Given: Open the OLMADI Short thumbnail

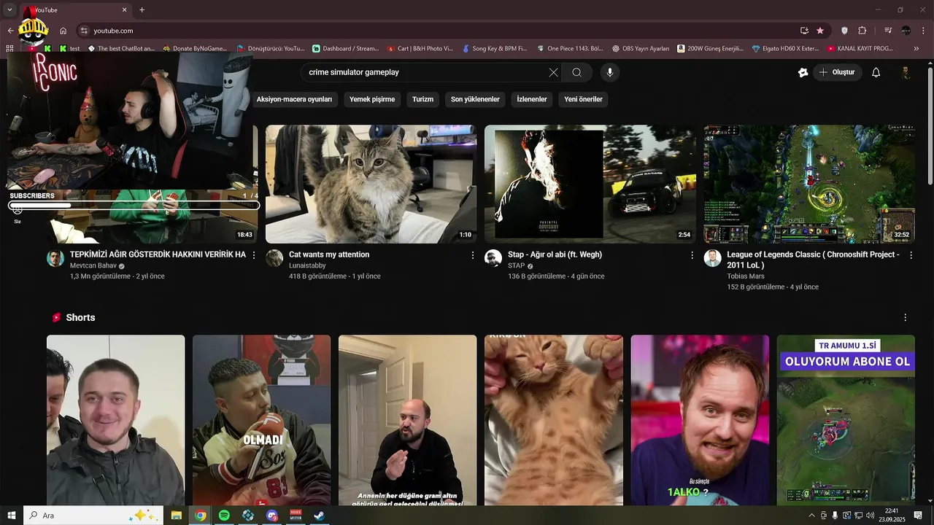Looking at the screenshot, I should [261, 420].
